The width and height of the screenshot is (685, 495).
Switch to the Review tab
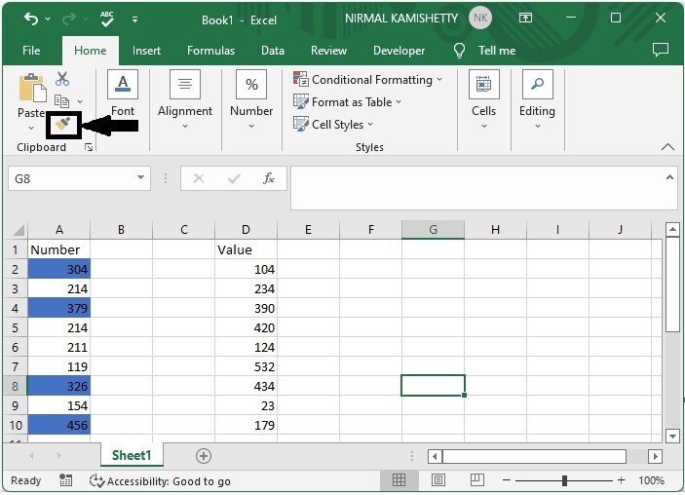point(328,51)
